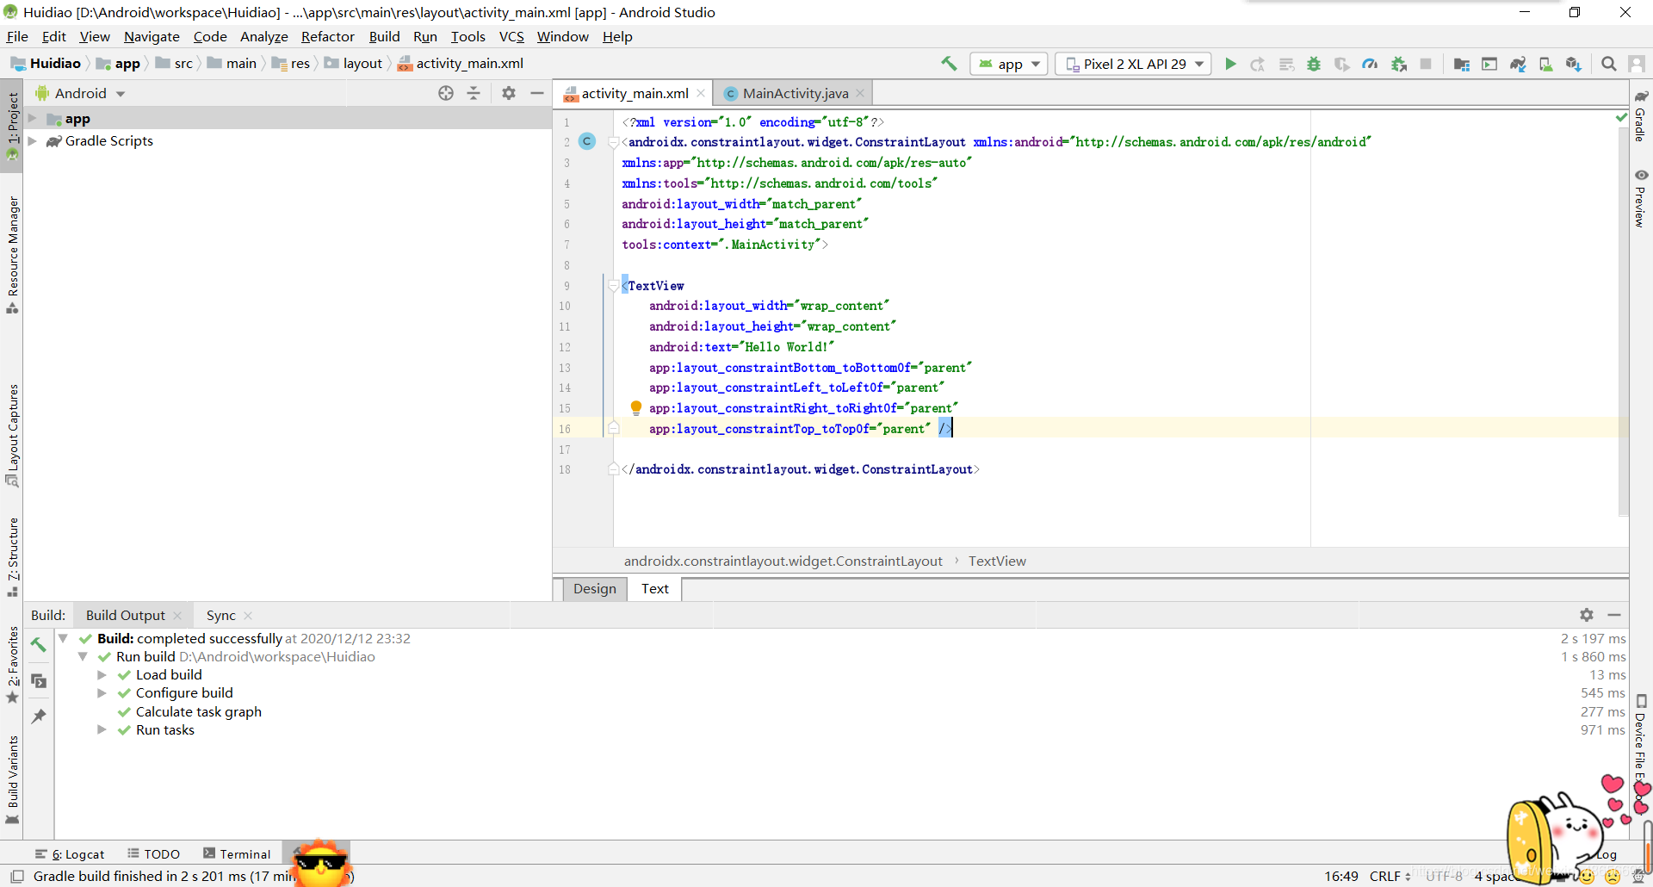Click the yellow lightbulb intention icon
The height and width of the screenshot is (887, 1653).
(636, 407)
